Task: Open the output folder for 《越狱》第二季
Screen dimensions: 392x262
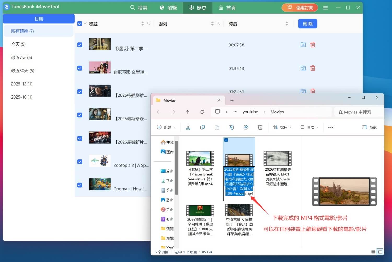Action: [303, 45]
